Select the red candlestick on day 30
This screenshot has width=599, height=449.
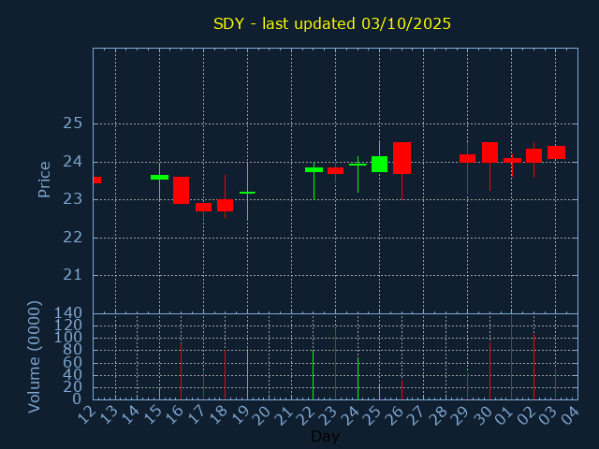coord(489,152)
